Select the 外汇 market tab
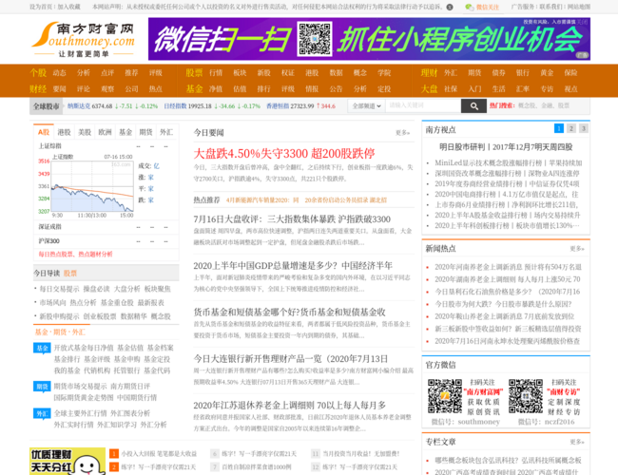The width and height of the screenshot is (618, 475). tap(166, 132)
